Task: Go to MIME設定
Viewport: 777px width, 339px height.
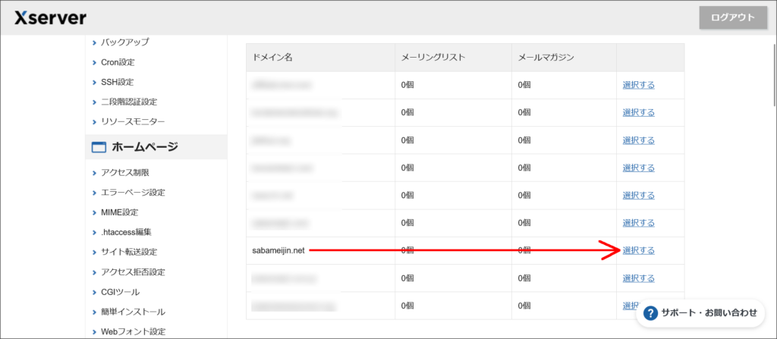Action: coord(119,212)
